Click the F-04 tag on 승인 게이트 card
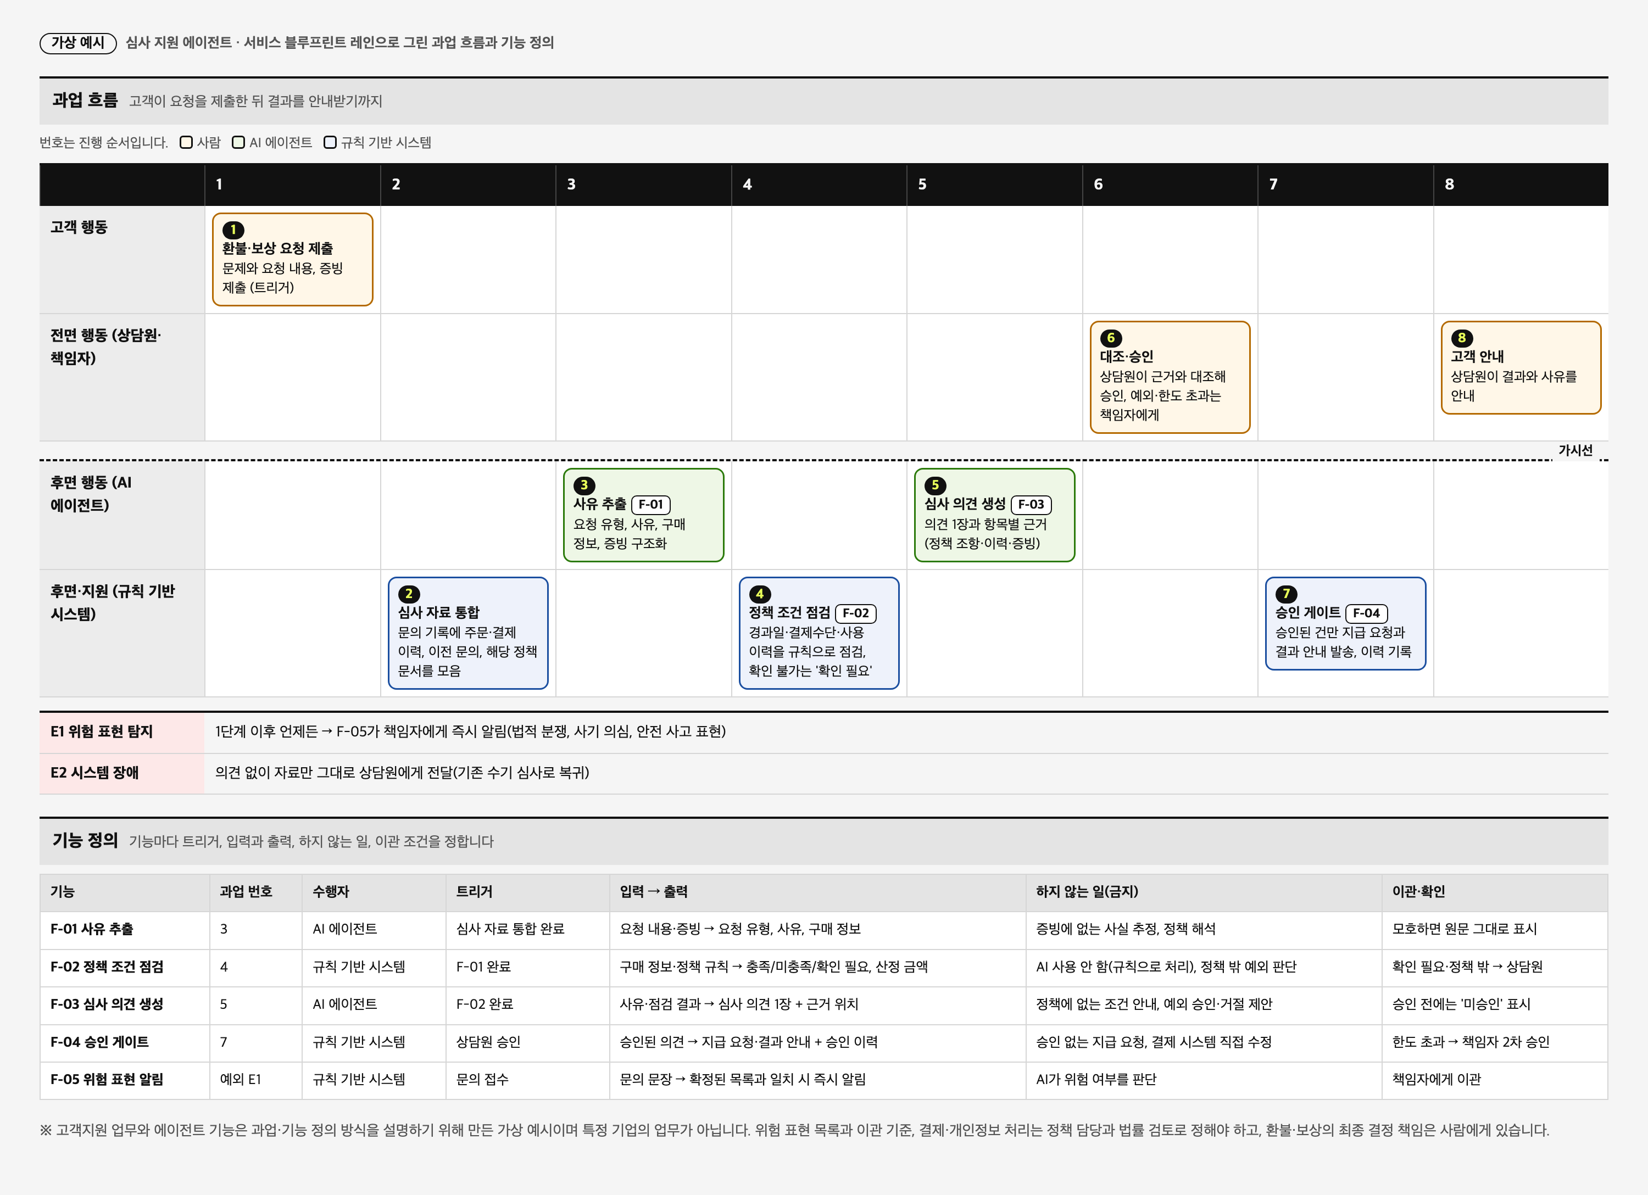 click(1366, 613)
